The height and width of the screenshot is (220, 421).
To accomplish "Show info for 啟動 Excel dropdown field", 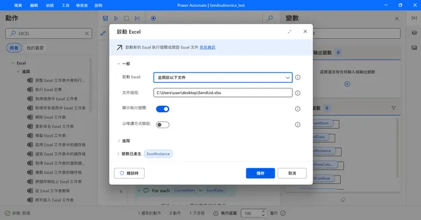I will click(x=298, y=77).
